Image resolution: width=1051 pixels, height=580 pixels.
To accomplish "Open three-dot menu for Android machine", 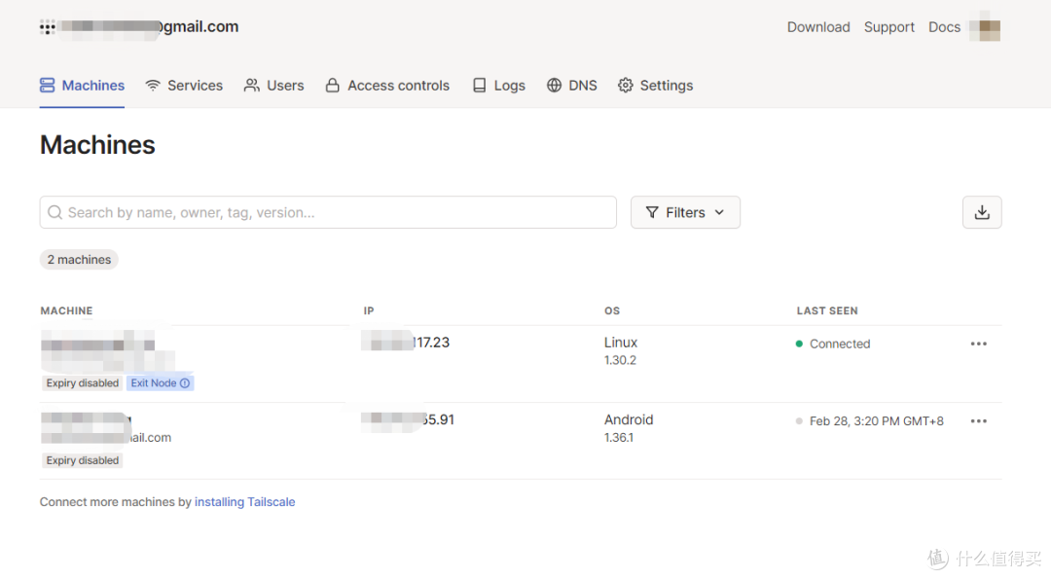I will point(978,421).
